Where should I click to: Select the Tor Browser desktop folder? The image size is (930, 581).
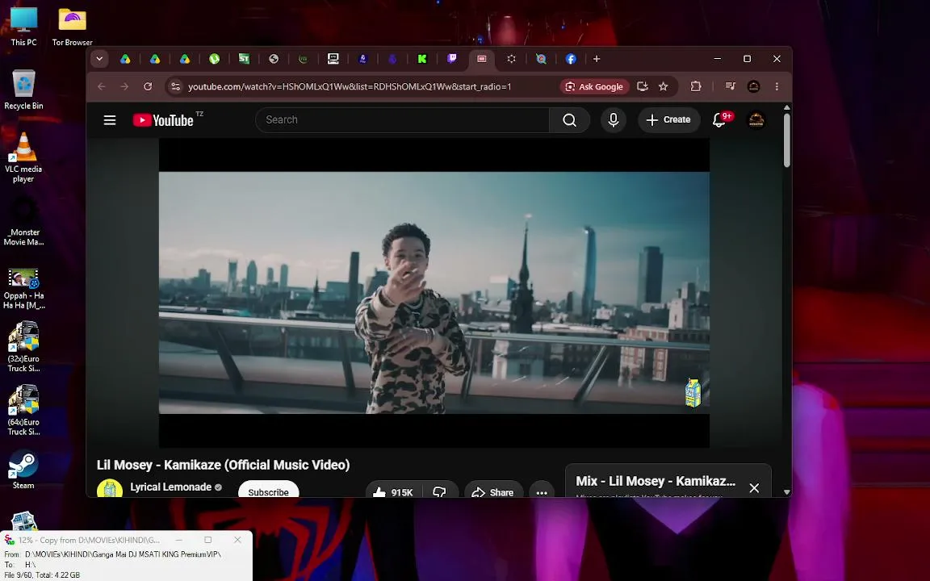pos(73,27)
